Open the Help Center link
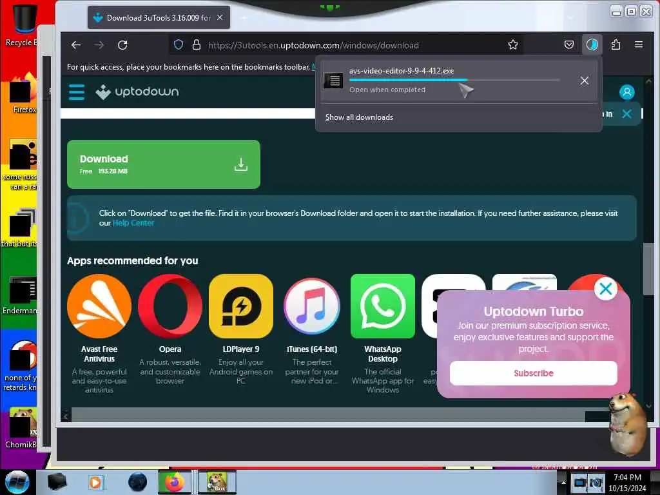The width and height of the screenshot is (660, 495). [133, 223]
